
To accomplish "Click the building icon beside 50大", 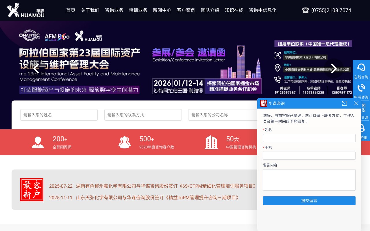I will 211,142.
